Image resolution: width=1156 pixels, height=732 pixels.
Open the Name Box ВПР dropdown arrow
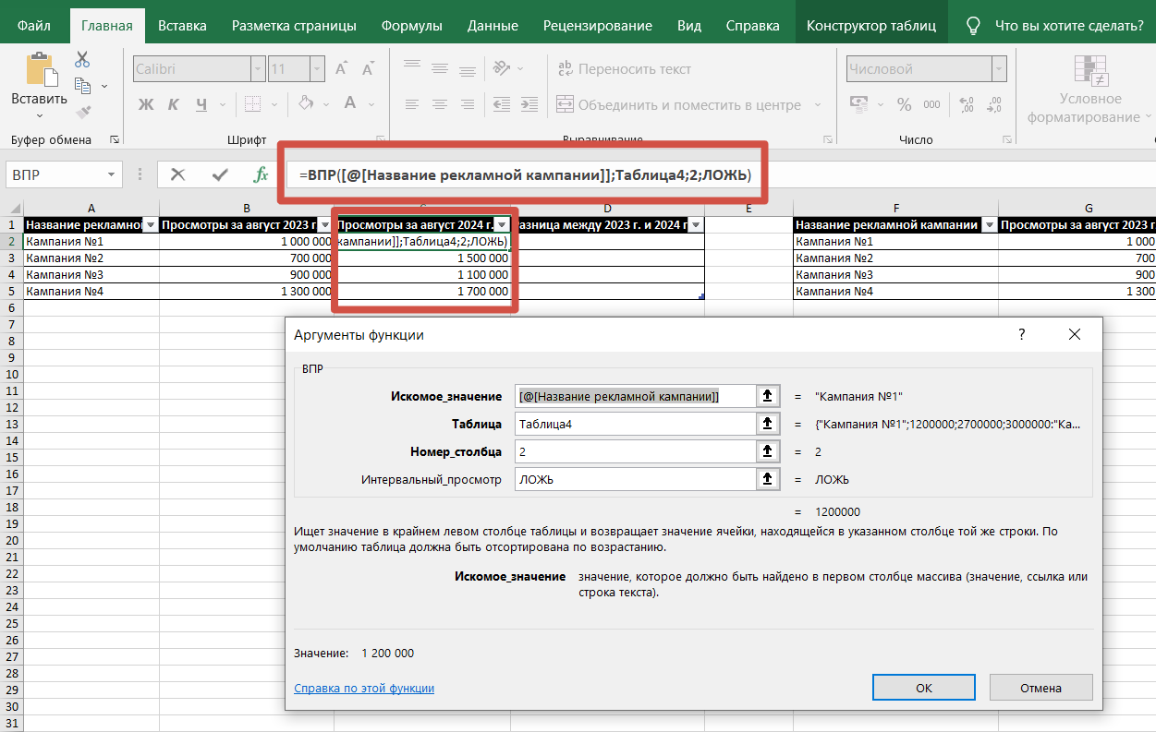pos(113,174)
